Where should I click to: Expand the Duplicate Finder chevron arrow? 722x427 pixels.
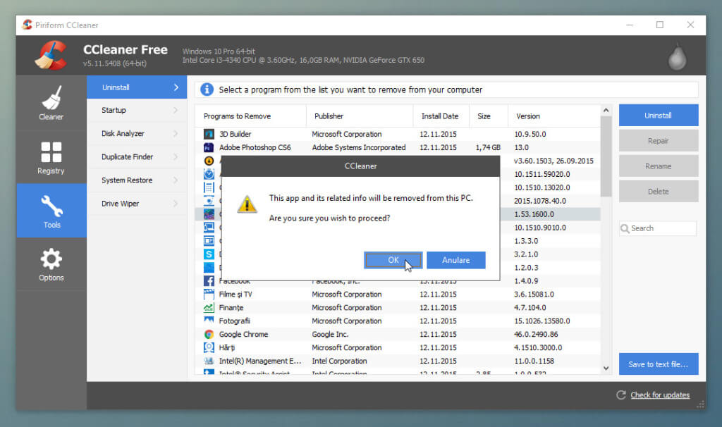tap(176, 157)
